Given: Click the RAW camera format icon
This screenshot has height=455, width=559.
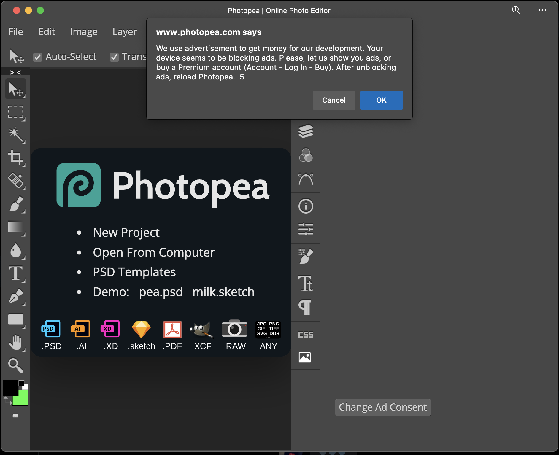Looking at the screenshot, I should [234, 329].
